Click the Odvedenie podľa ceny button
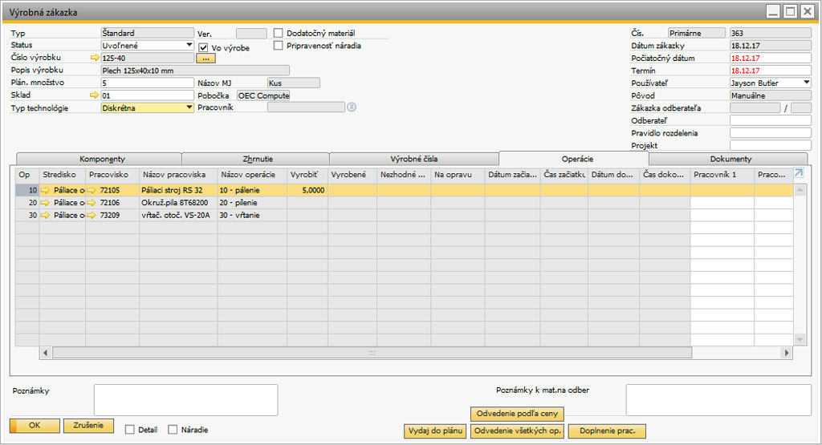 518,414
